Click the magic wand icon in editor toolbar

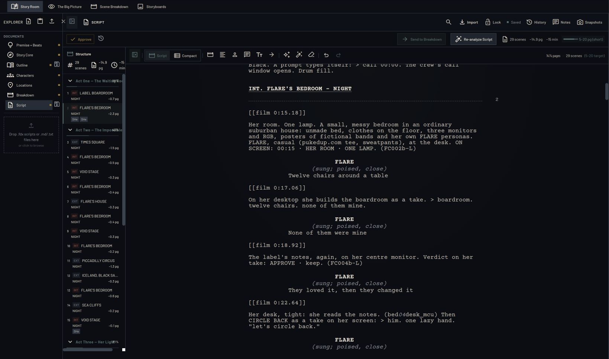299,55
